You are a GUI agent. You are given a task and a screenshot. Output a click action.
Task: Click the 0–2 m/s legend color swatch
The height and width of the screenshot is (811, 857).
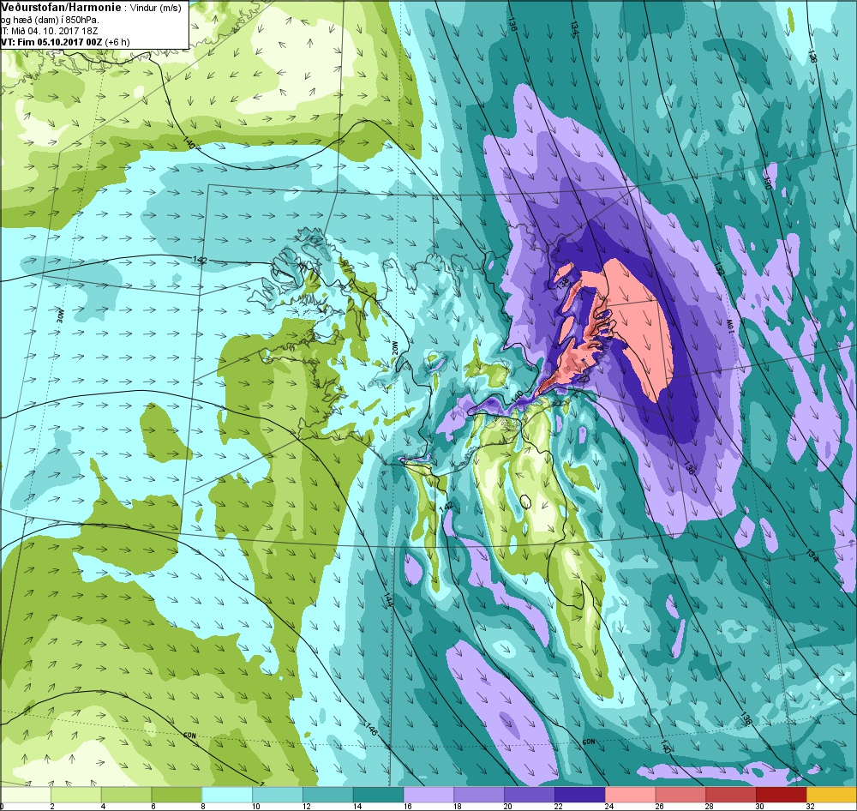tap(26, 794)
